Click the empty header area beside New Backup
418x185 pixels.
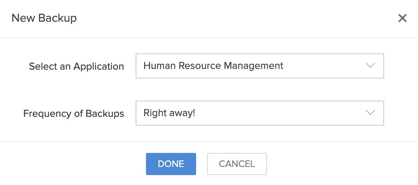(221, 18)
